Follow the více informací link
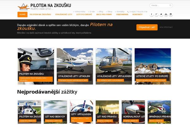The height and width of the screenshot is (127, 190). pos(166,27)
